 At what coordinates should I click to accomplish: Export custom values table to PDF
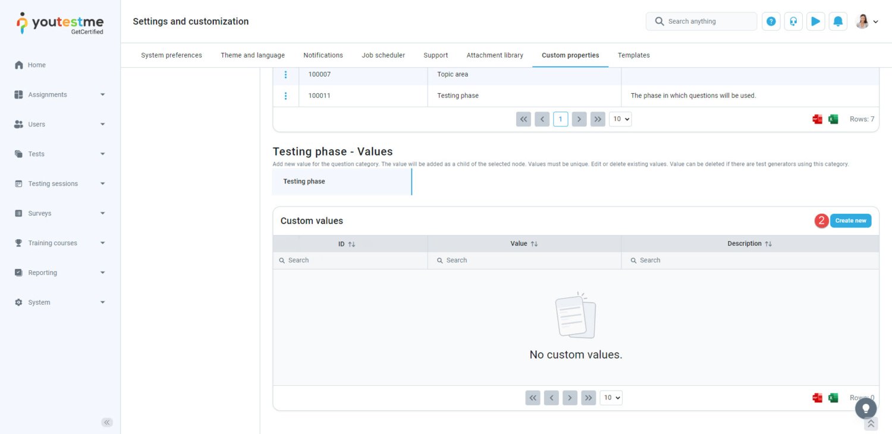[818, 398]
